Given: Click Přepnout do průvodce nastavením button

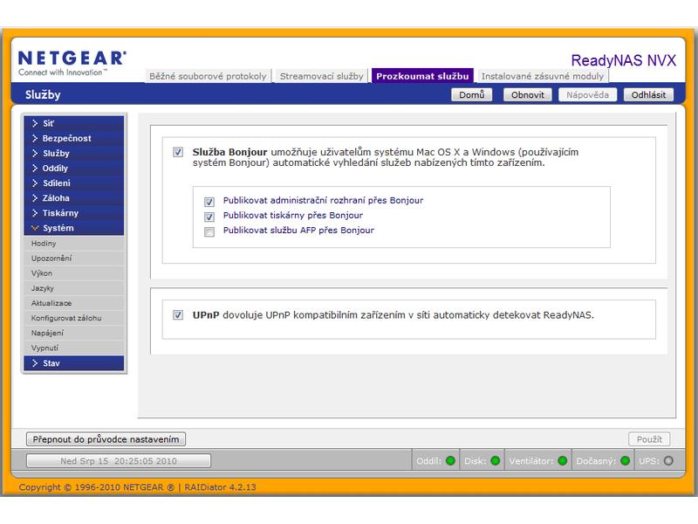Looking at the screenshot, I should (106, 439).
